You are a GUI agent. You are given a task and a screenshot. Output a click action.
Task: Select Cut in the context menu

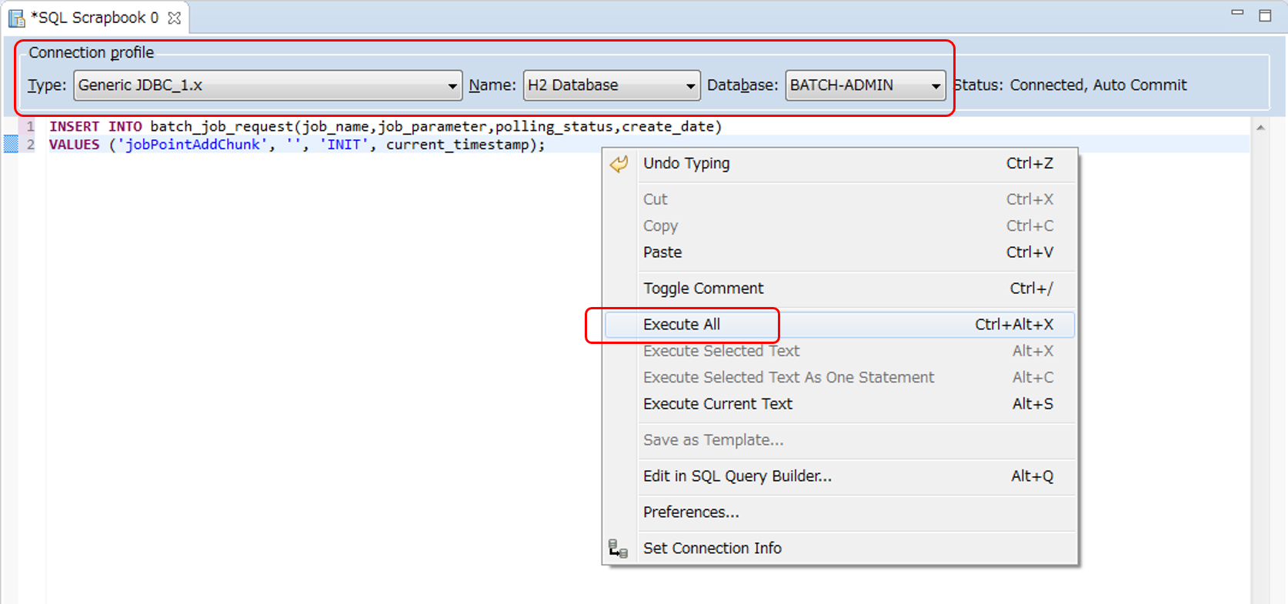839,199
